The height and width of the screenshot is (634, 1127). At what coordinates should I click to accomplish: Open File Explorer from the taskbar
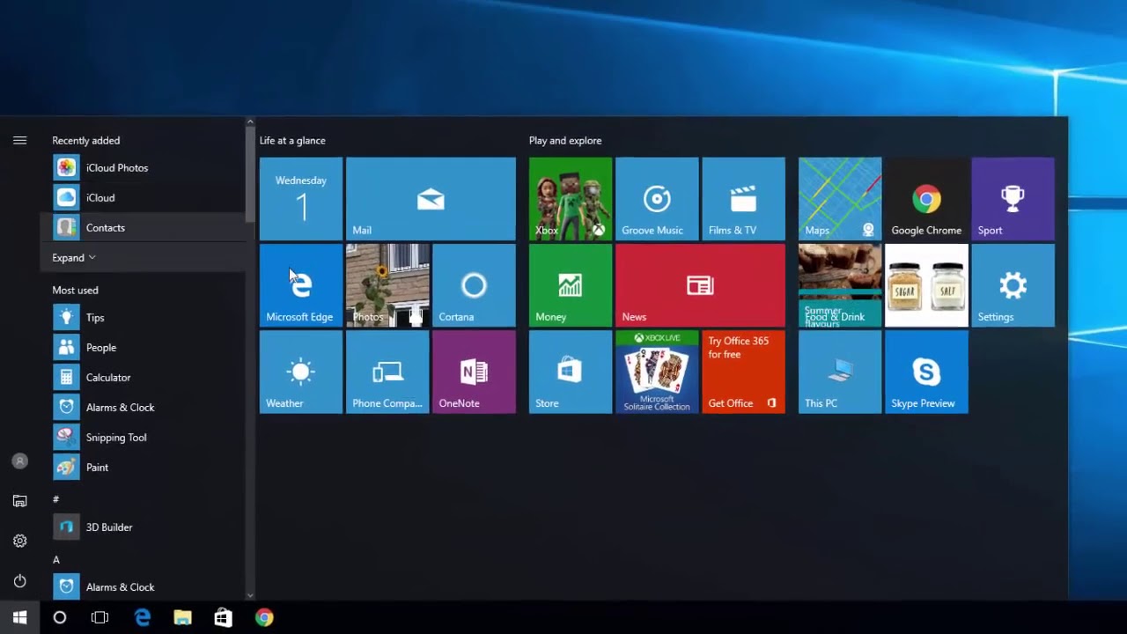(182, 617)
